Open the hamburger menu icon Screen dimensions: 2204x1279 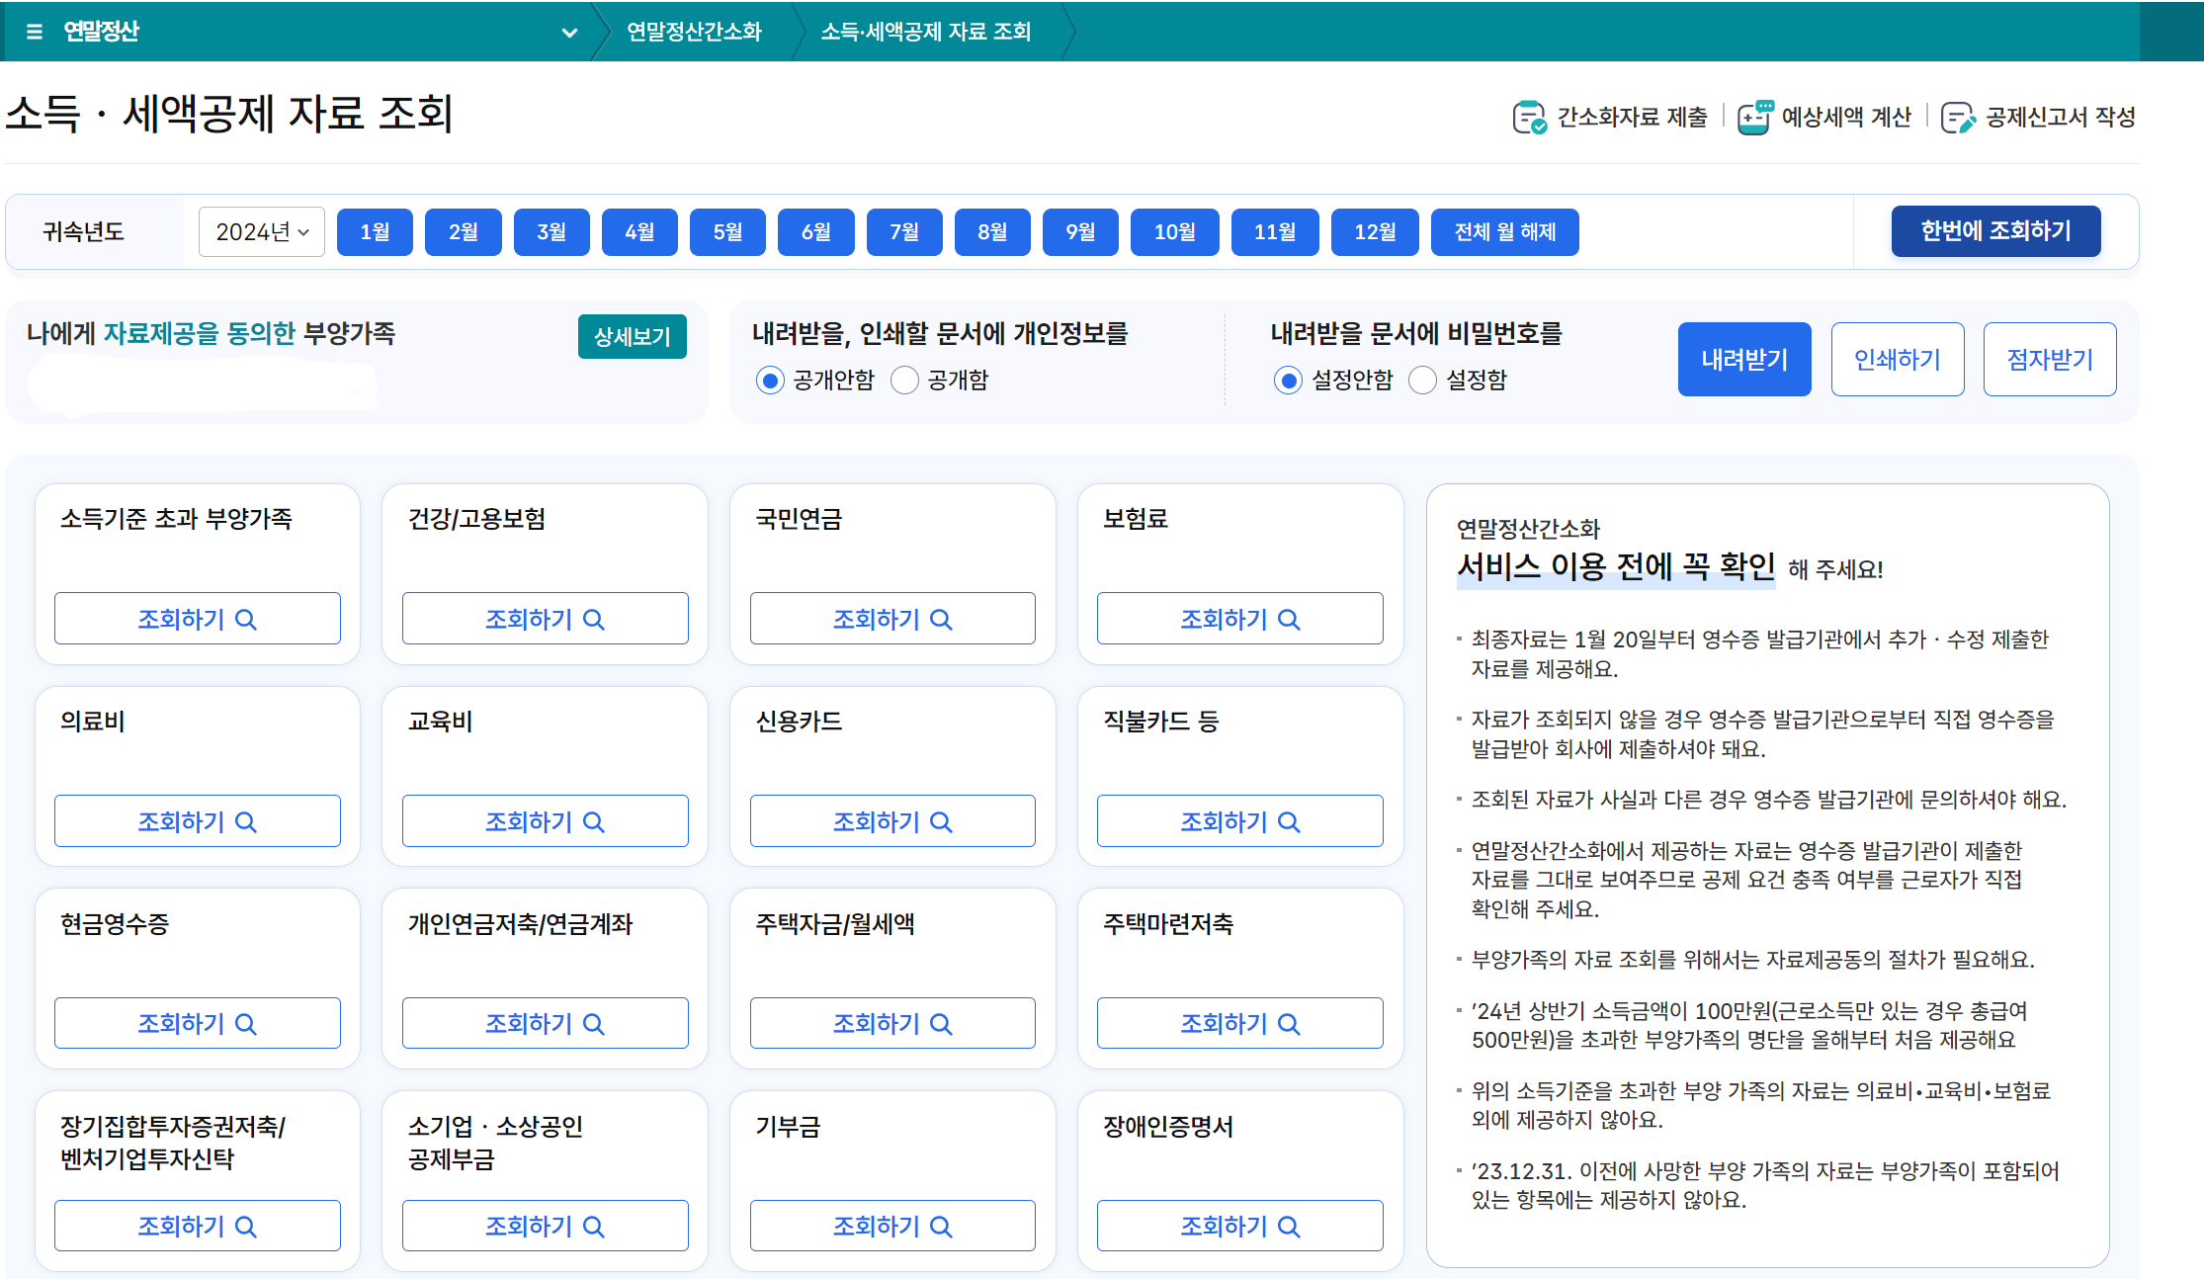35,32
